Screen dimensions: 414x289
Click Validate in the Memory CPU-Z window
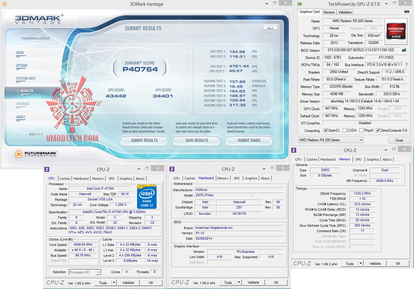[375, 264]
